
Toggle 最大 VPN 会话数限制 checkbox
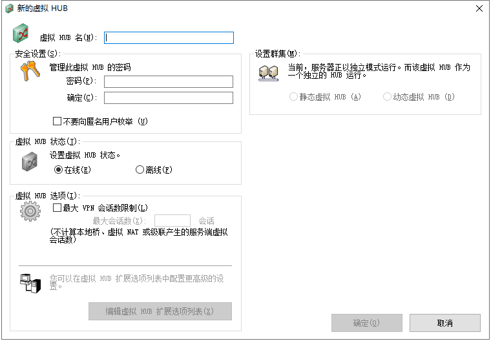point(57,208)
